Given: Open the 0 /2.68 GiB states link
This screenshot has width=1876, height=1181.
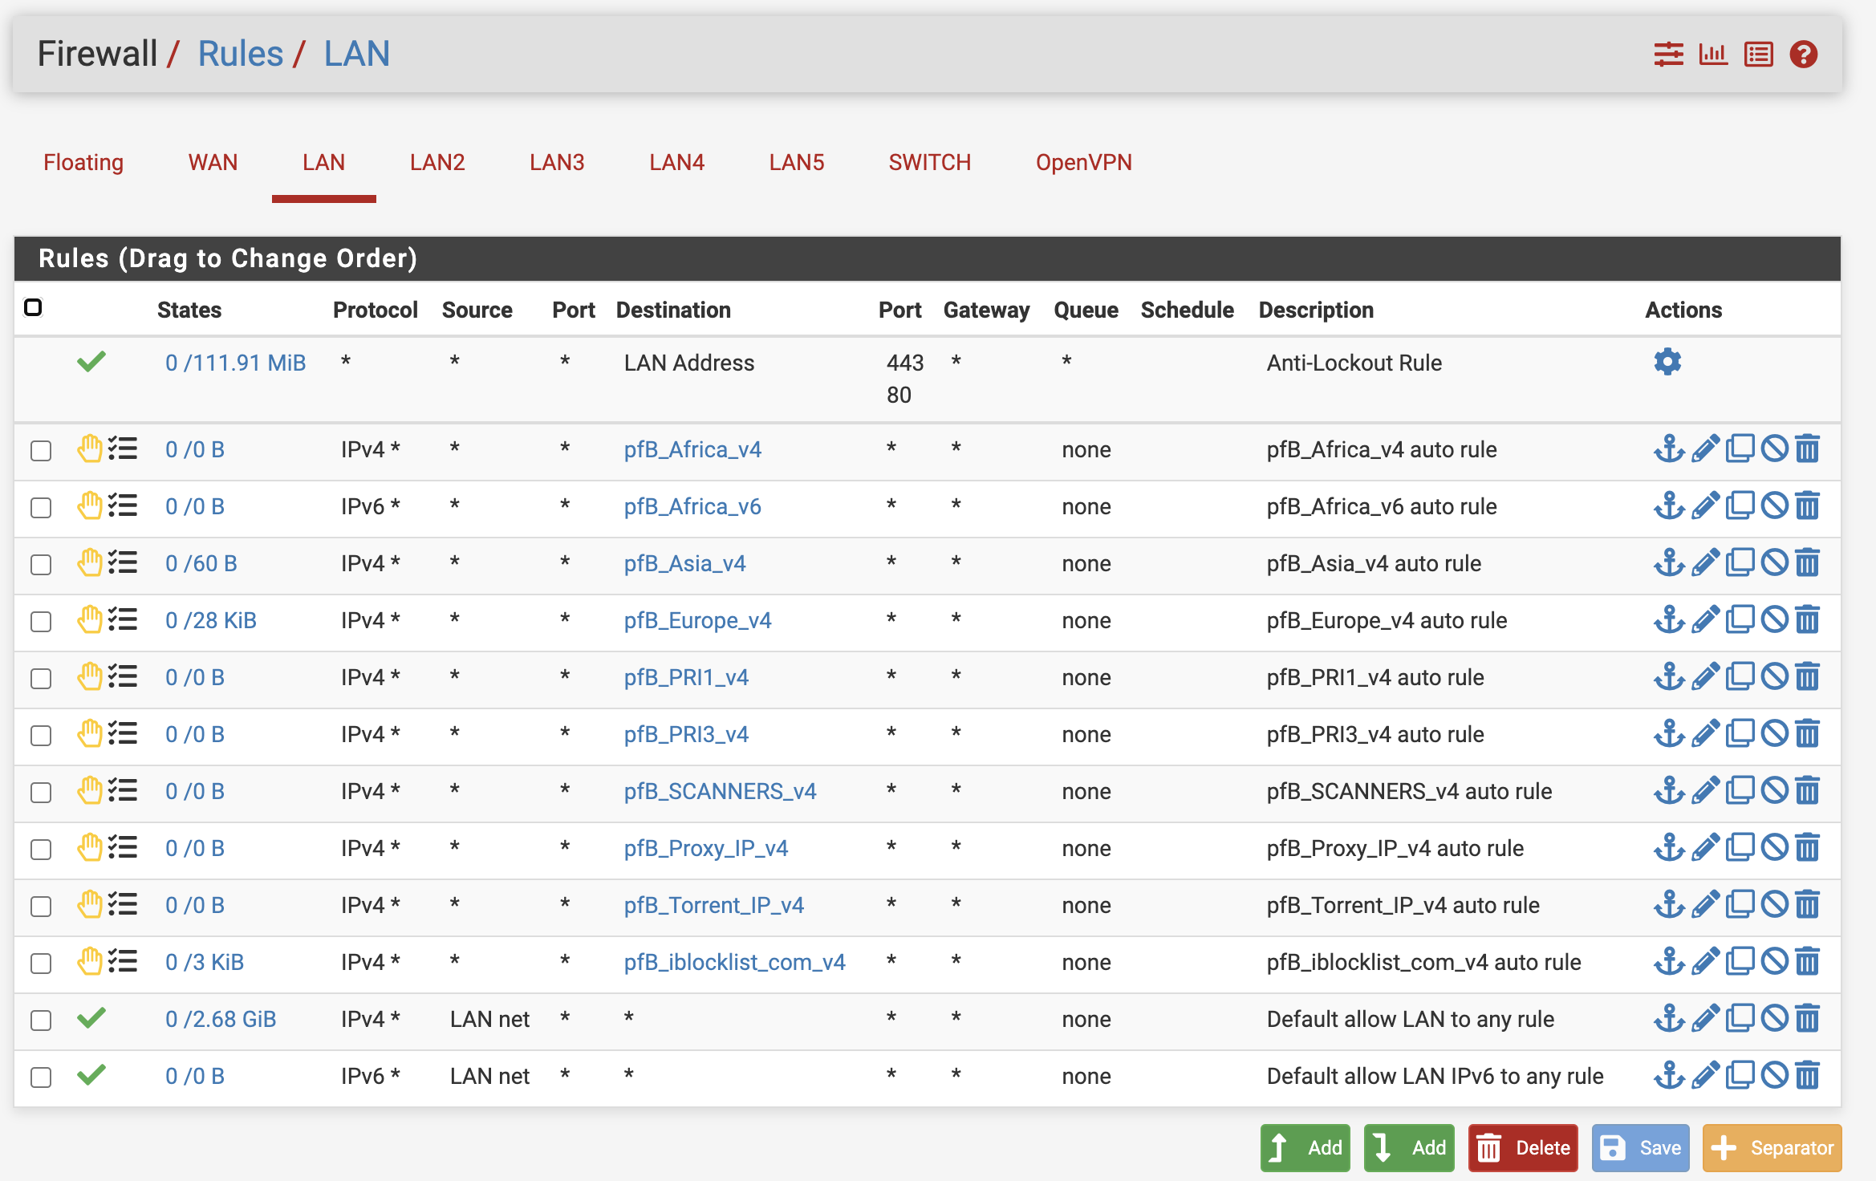Looking at the screenshot, I should (x=221, y=1019).
